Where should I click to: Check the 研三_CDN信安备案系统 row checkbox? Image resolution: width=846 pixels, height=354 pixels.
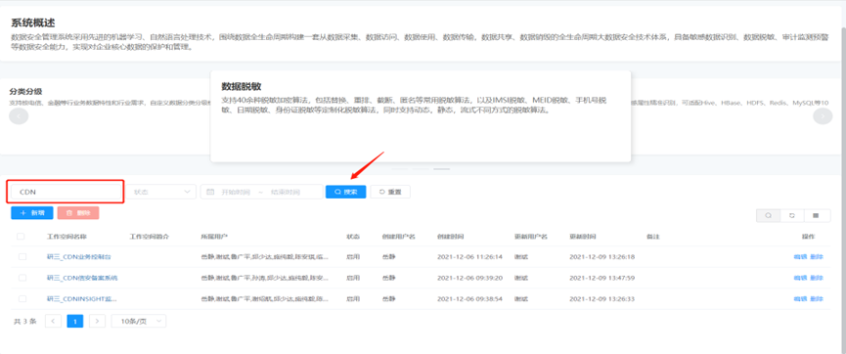[x=22, y=278]
